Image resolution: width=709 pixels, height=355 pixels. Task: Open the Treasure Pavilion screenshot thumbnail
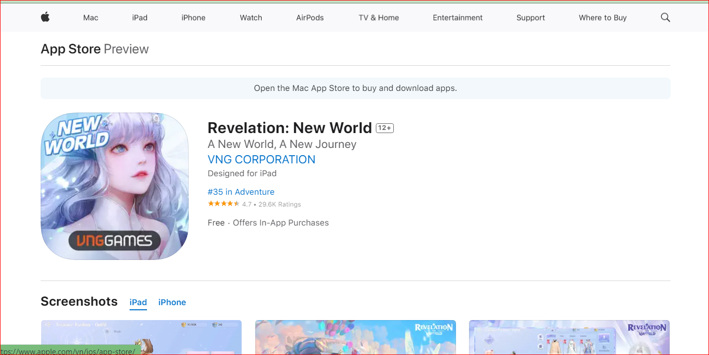(141, 337)
